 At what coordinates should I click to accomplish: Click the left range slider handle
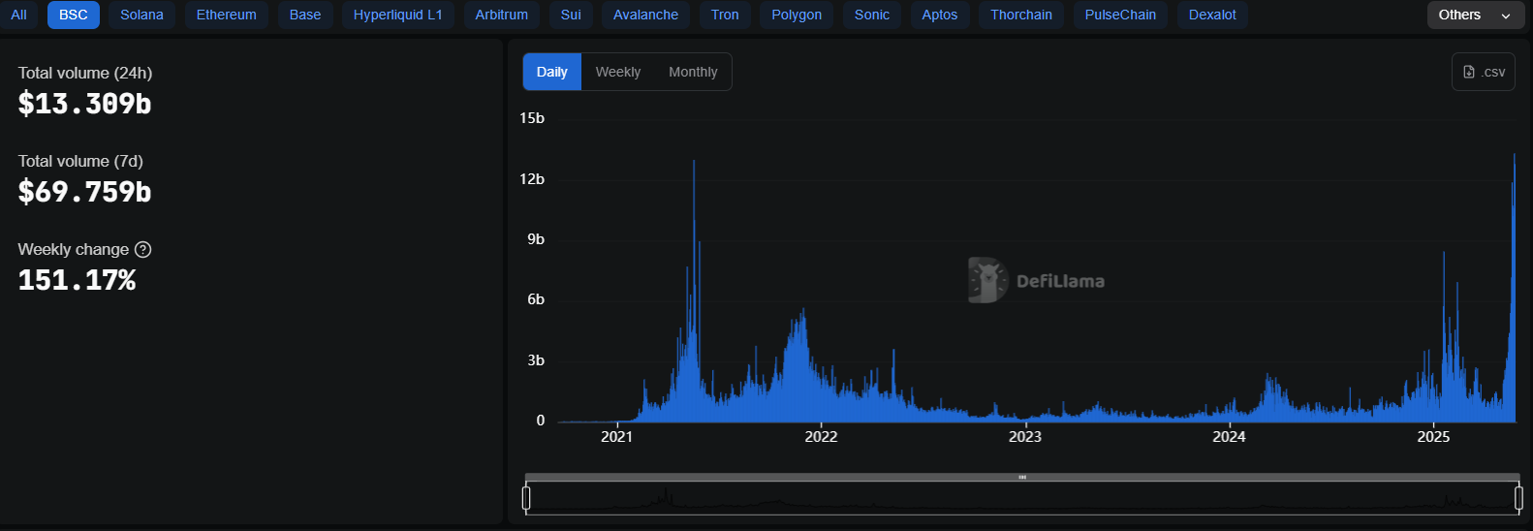pyautogui.click(x=526, y=498)
